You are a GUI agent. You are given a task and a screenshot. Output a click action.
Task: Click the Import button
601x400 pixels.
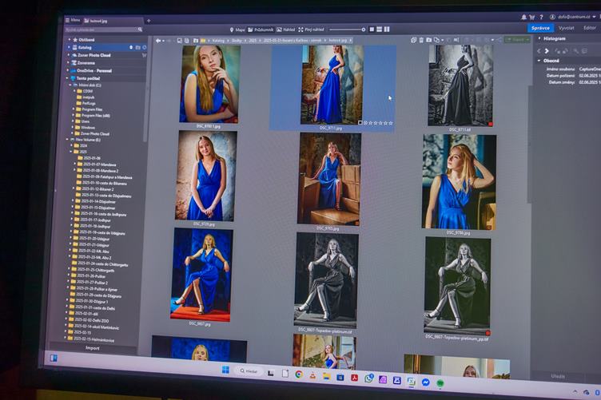pyautogui.click(x=93, y=348)
